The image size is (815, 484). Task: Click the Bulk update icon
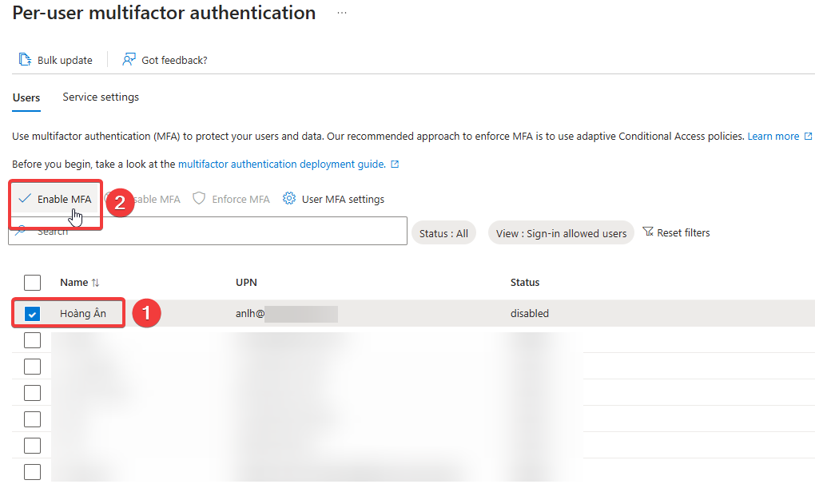point(25,60)
